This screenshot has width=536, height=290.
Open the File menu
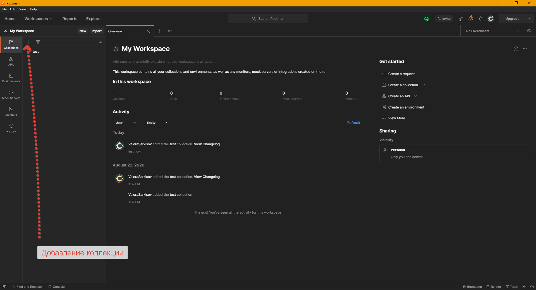4,9
